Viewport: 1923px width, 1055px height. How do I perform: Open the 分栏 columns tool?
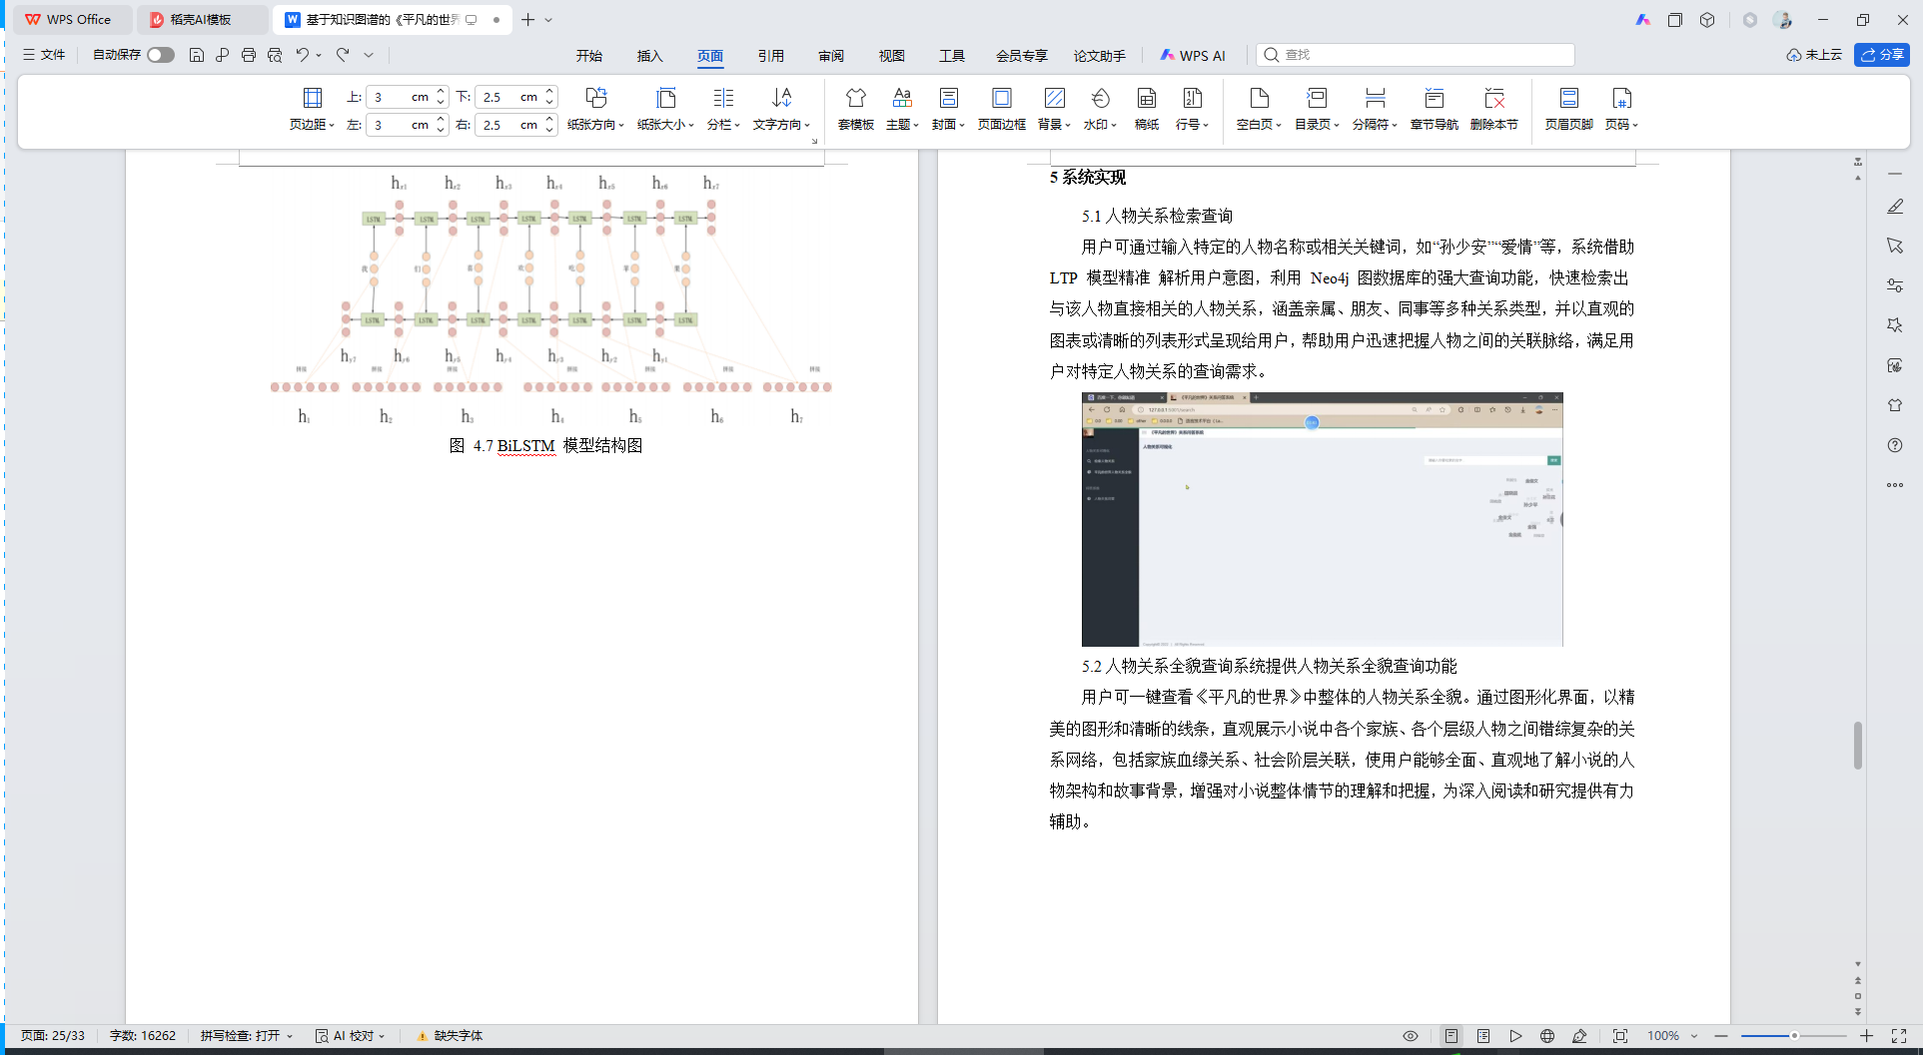[x=723, y=109]
